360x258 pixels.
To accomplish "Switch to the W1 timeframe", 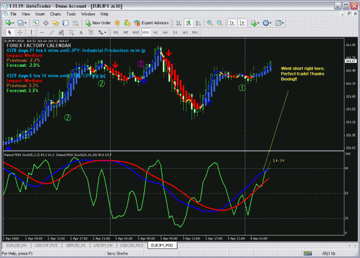I will point(185,33).
